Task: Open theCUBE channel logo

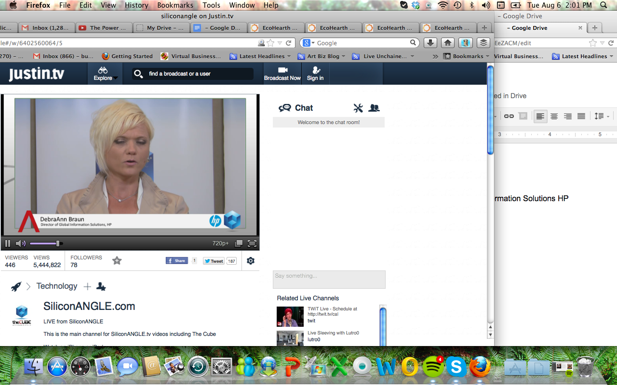Action: click(x=22, y=315)
